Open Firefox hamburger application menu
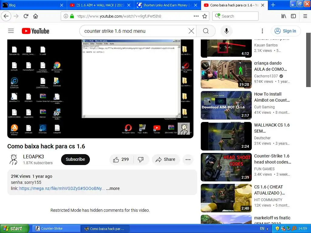The width and height of the screenshot is (311, 233). (x=305, y=16)
